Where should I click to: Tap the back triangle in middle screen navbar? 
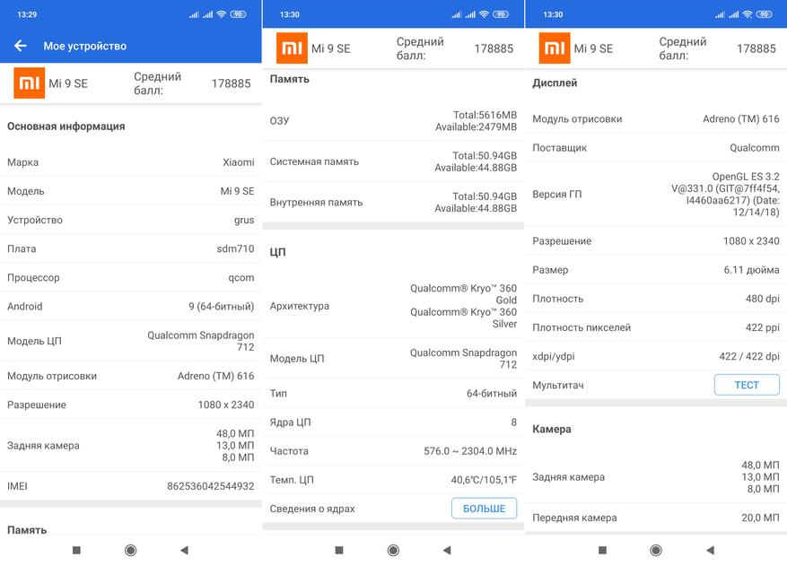click(447, 551)
